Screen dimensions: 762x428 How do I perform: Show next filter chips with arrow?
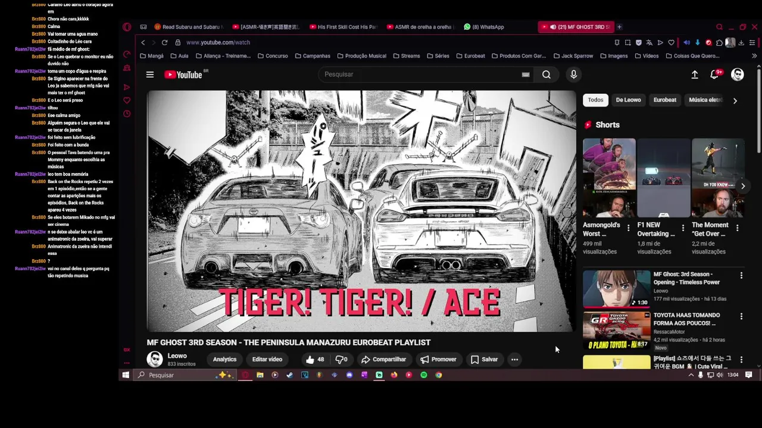pyautogui.click(x=735, y=100)
